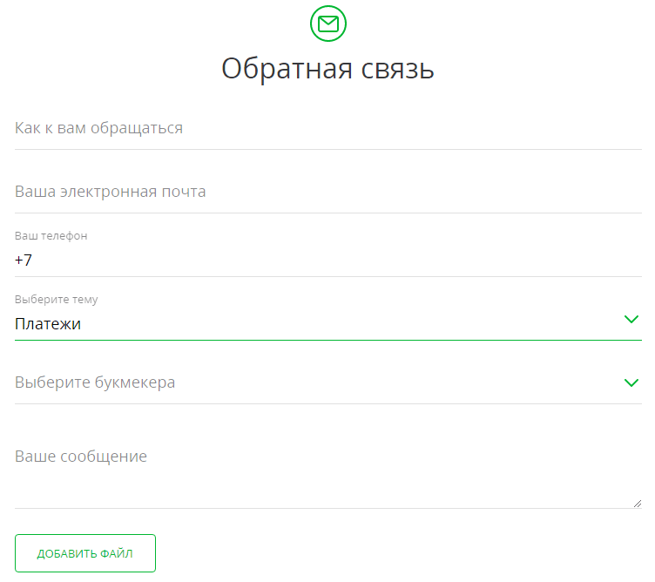Focus the 'Ваше сообщение' message textarea
This screenshot has height=582, width=655.
(327, 472)
